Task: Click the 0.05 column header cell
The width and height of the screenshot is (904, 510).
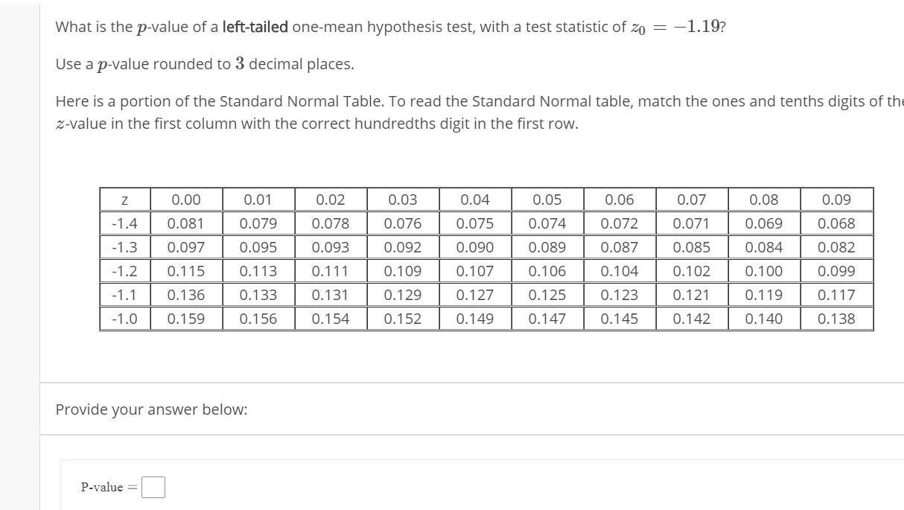Action: [x=547, y=200]
